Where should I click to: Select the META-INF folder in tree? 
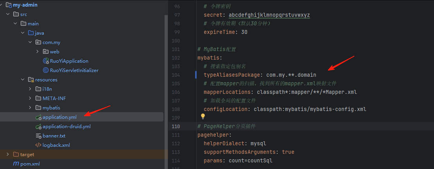[54, 99]
